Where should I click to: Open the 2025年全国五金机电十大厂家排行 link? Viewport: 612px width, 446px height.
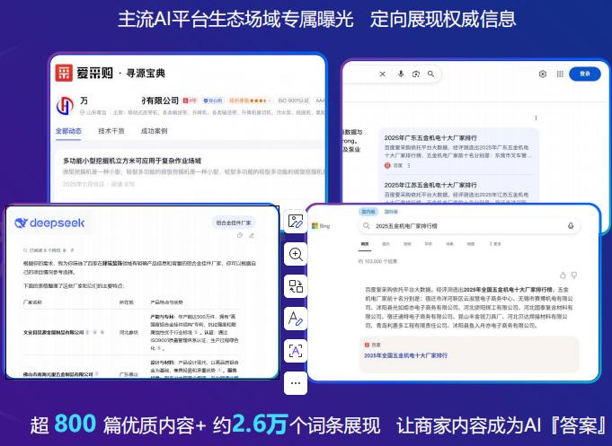tap(405, 356)
